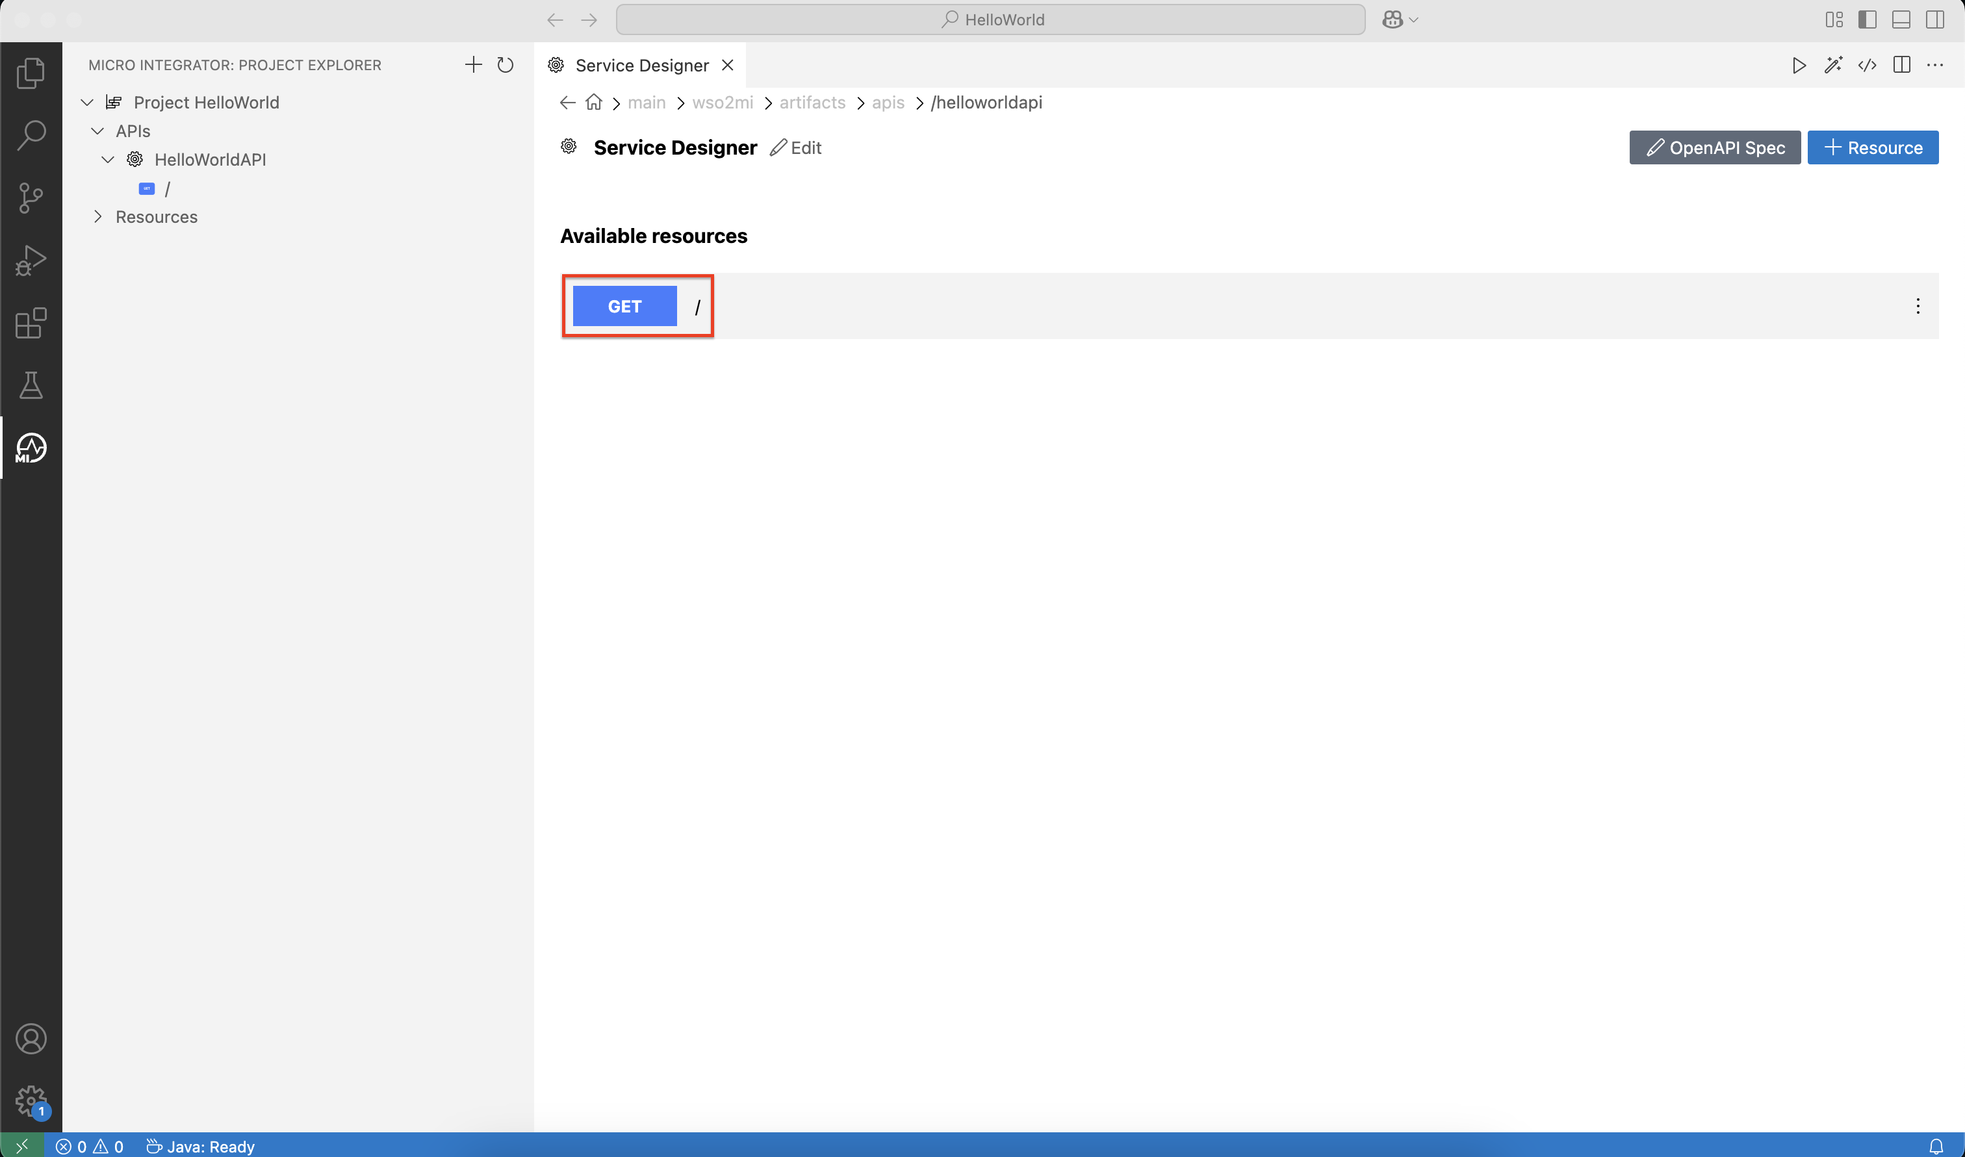This screenshot has height=1157, width=1965.
Task: Click the GET resource row path slash
Action: click(x=698, y=307)
